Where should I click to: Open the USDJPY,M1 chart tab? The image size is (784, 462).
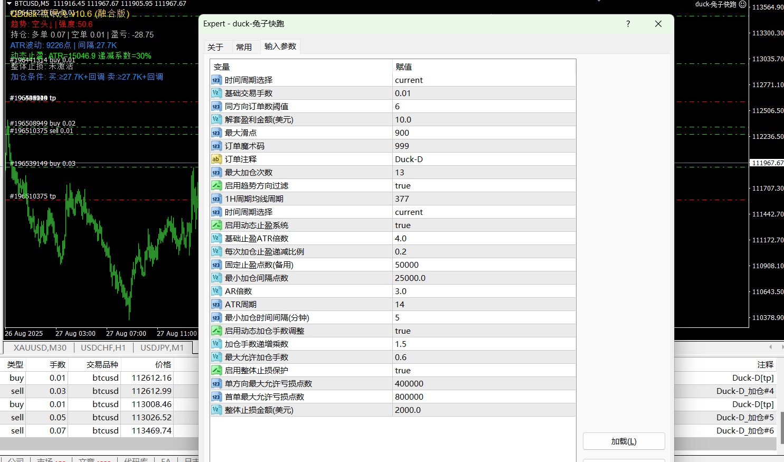point(162,347)
